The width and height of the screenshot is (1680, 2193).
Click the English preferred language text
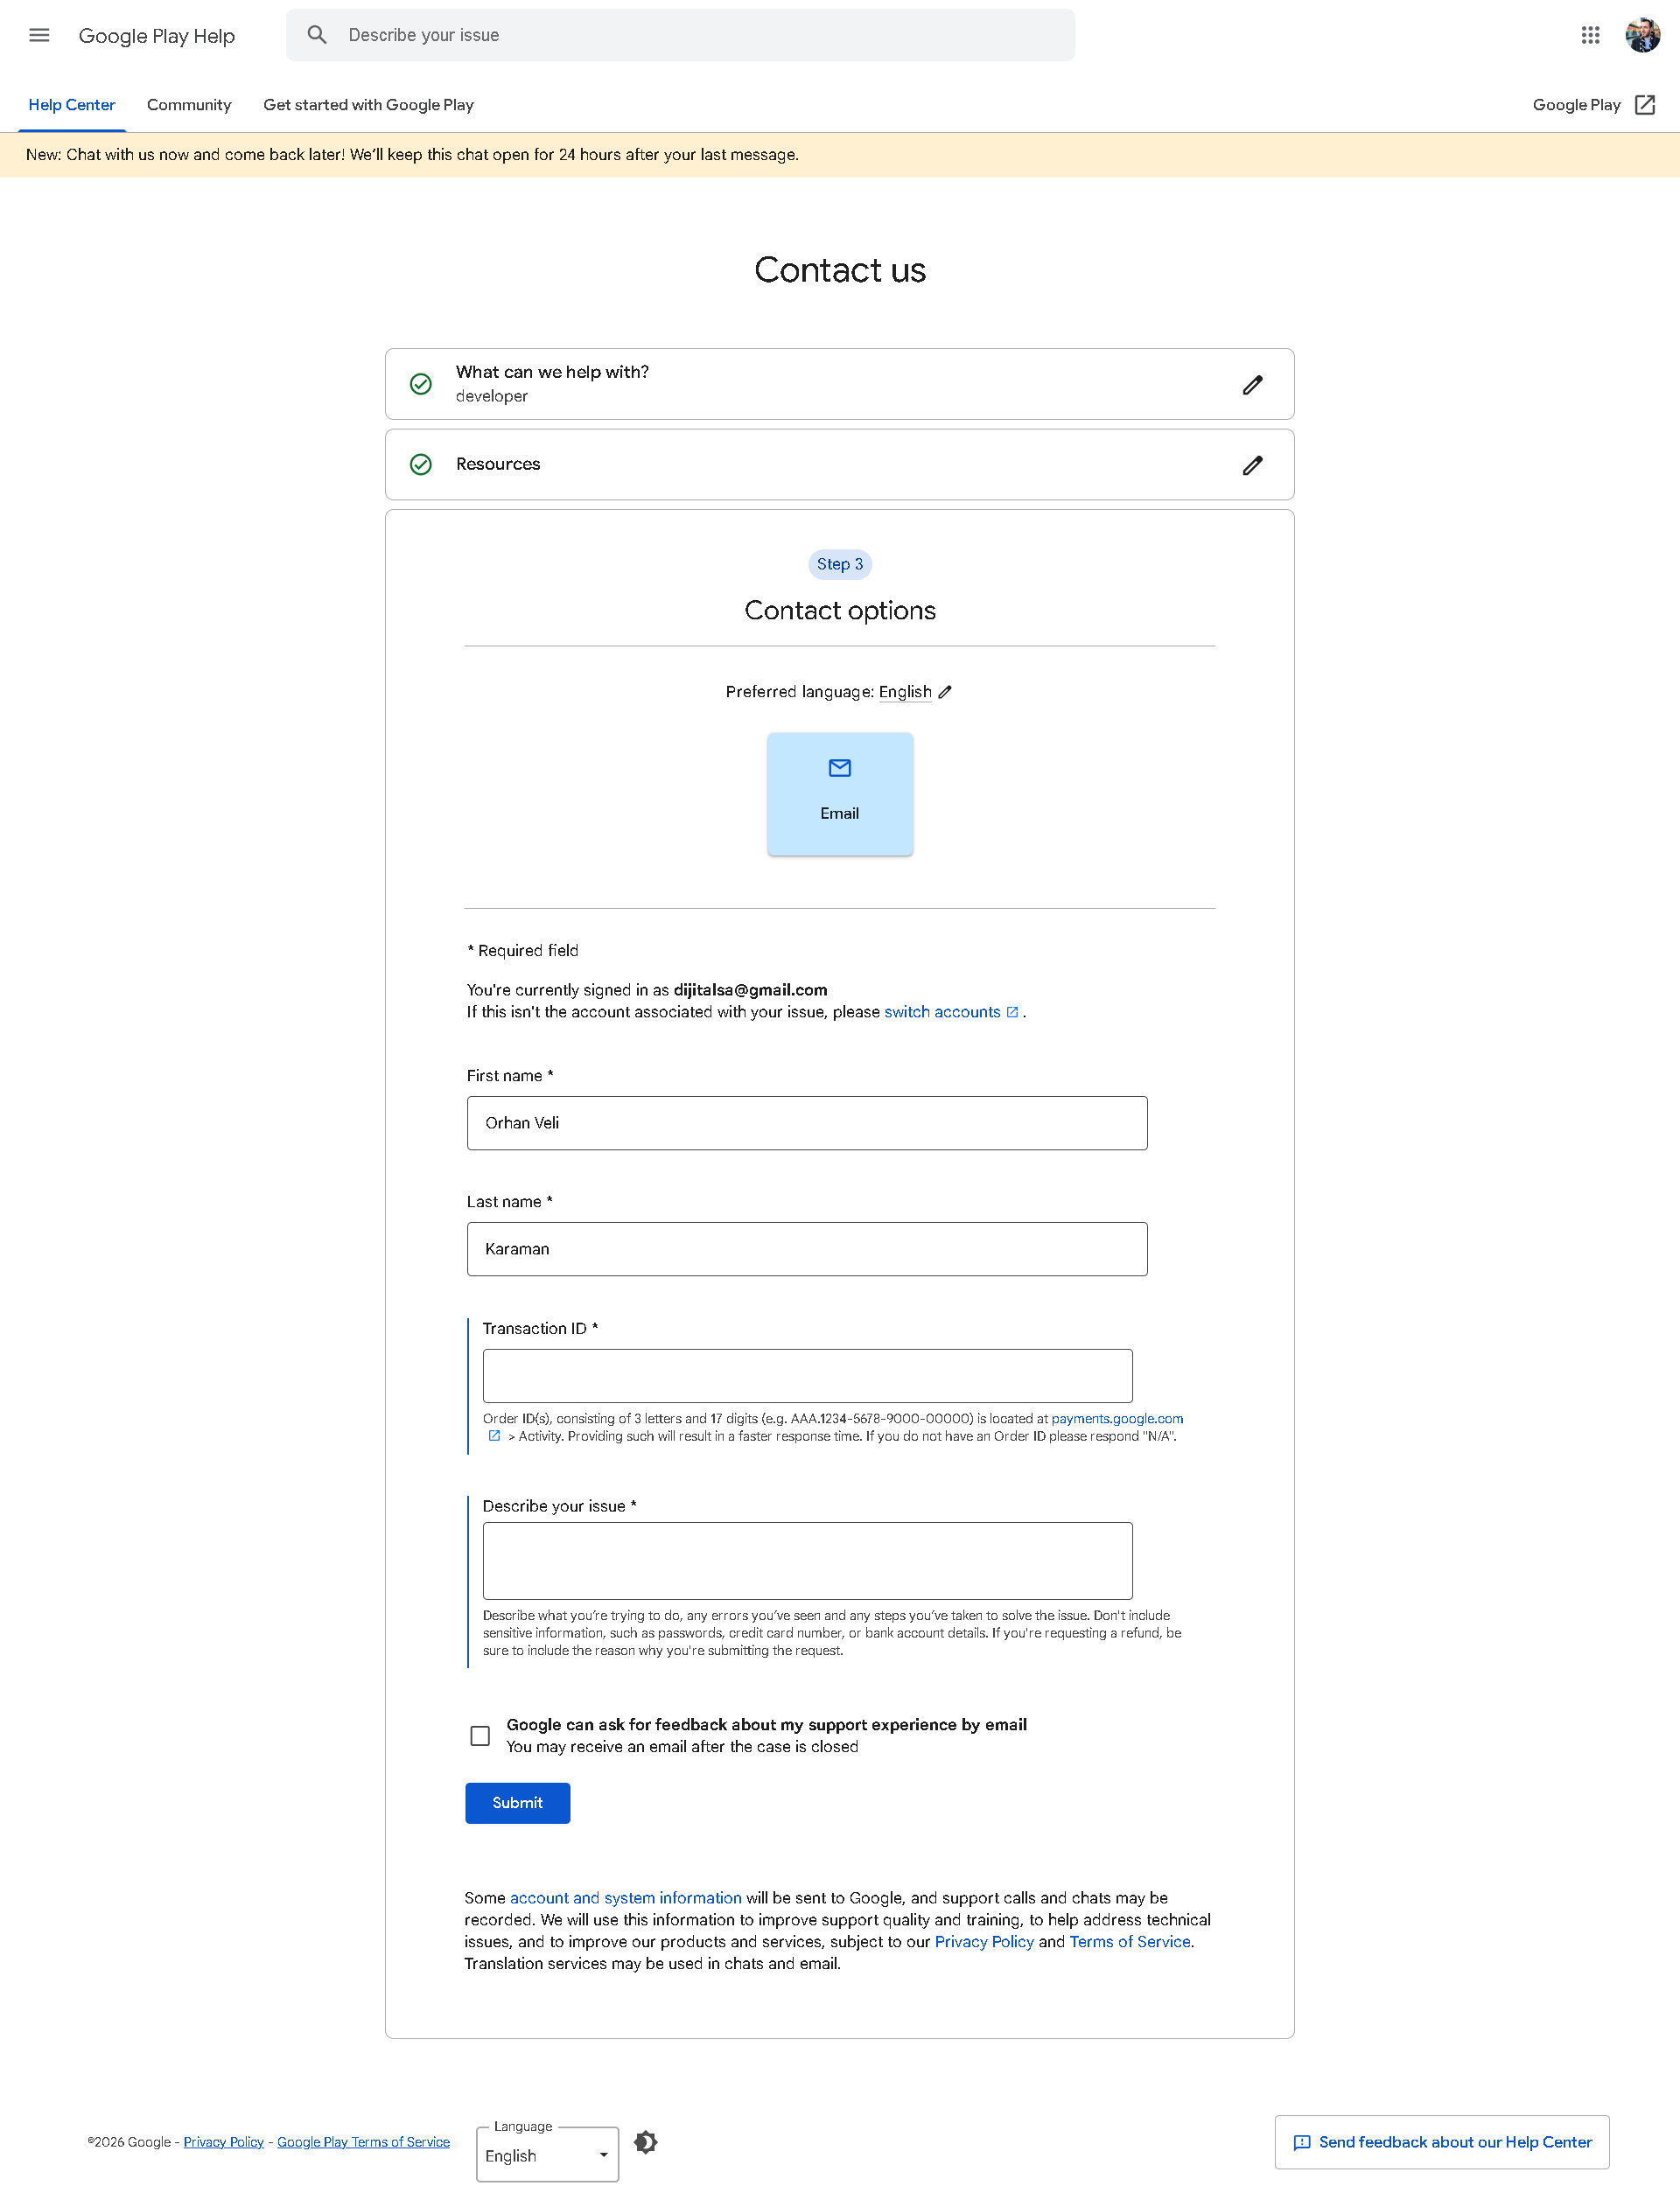[905, 692]
